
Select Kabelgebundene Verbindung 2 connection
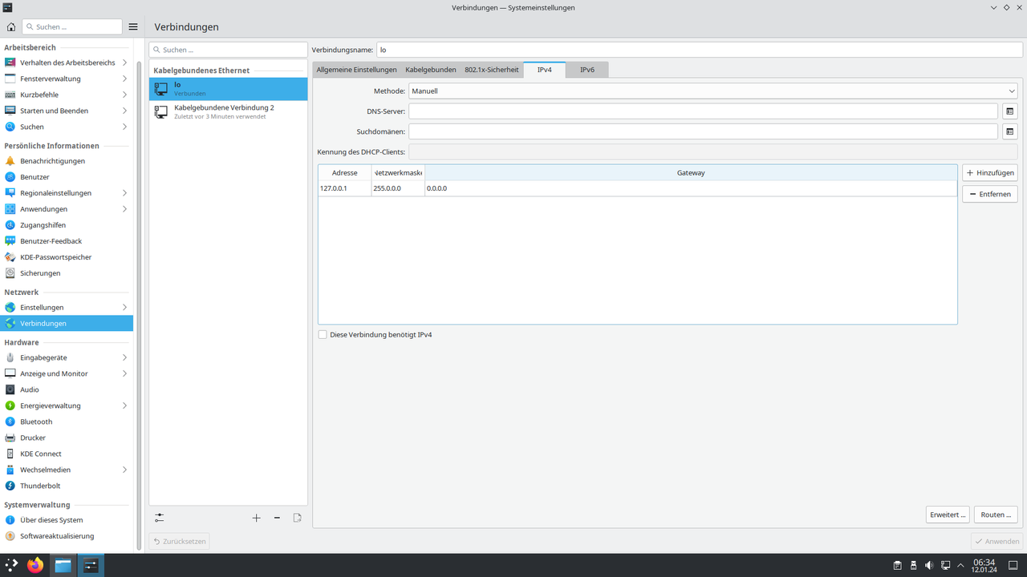[228, 111]
